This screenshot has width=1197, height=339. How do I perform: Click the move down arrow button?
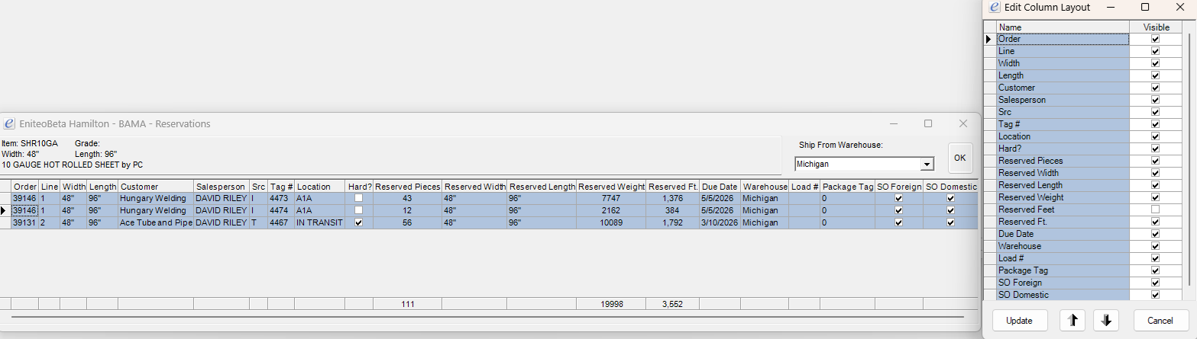[1105, 321]
